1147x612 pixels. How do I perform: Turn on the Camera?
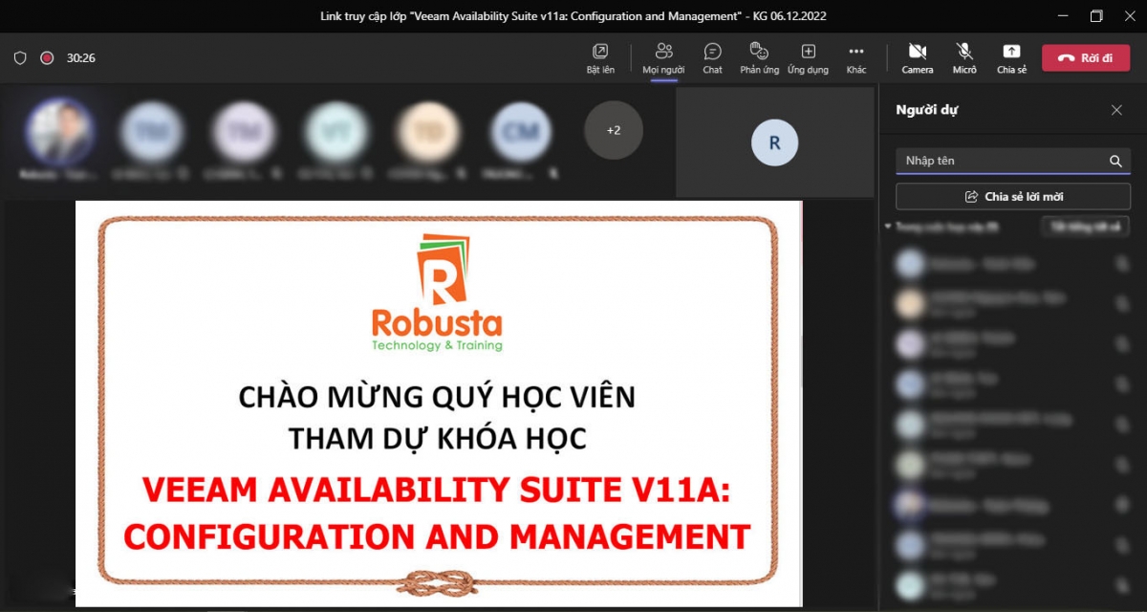[x=918, y=57]
